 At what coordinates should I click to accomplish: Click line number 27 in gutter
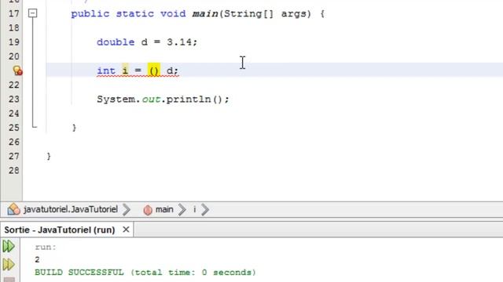click(14, 156)
